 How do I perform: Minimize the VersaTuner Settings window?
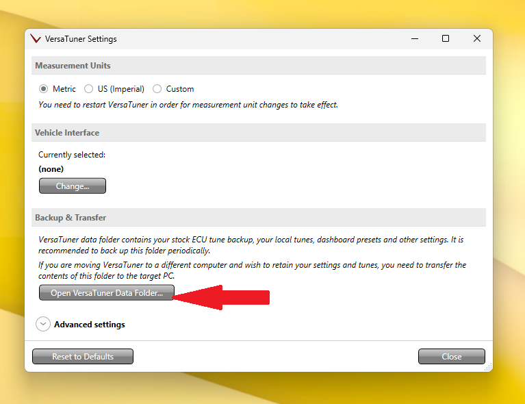(x=415, y=39)
